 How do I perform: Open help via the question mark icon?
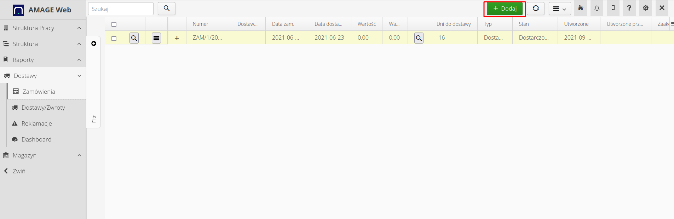click(x=629, y=8)
